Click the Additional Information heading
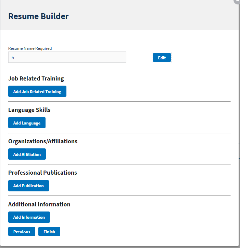Screen dimensions: 240x248 tap(39, 204)
